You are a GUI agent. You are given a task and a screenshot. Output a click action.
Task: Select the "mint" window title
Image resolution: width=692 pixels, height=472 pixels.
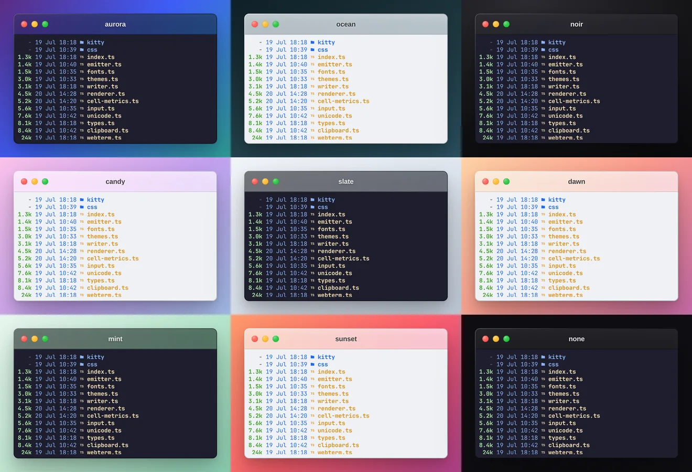pyautogui.click(x=115, y=339)
